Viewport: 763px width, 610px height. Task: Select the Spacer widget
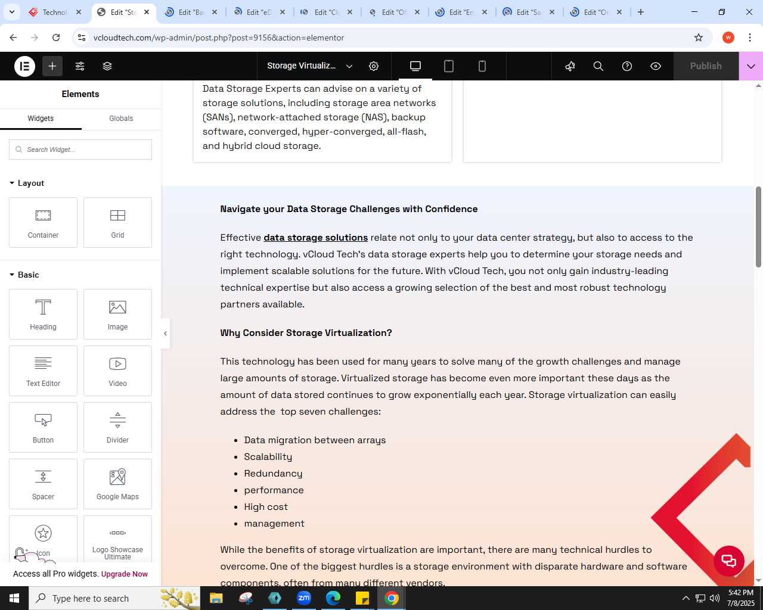(43, 484)
